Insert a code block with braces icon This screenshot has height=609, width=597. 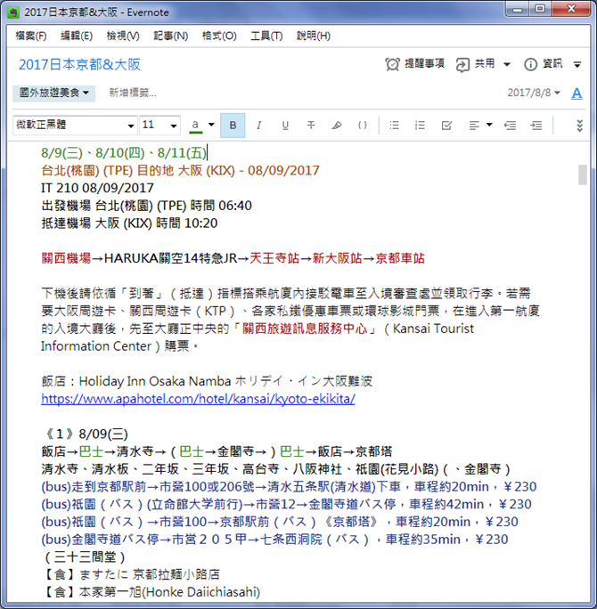pos(363,126)
